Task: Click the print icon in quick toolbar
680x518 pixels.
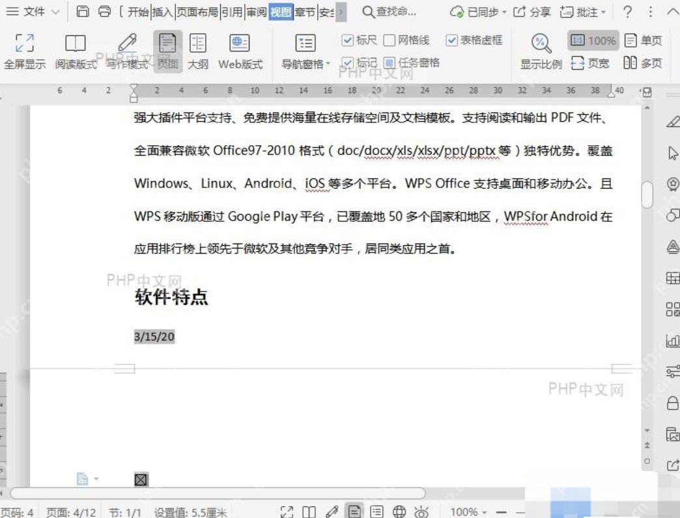Action: tap(104, 12)
